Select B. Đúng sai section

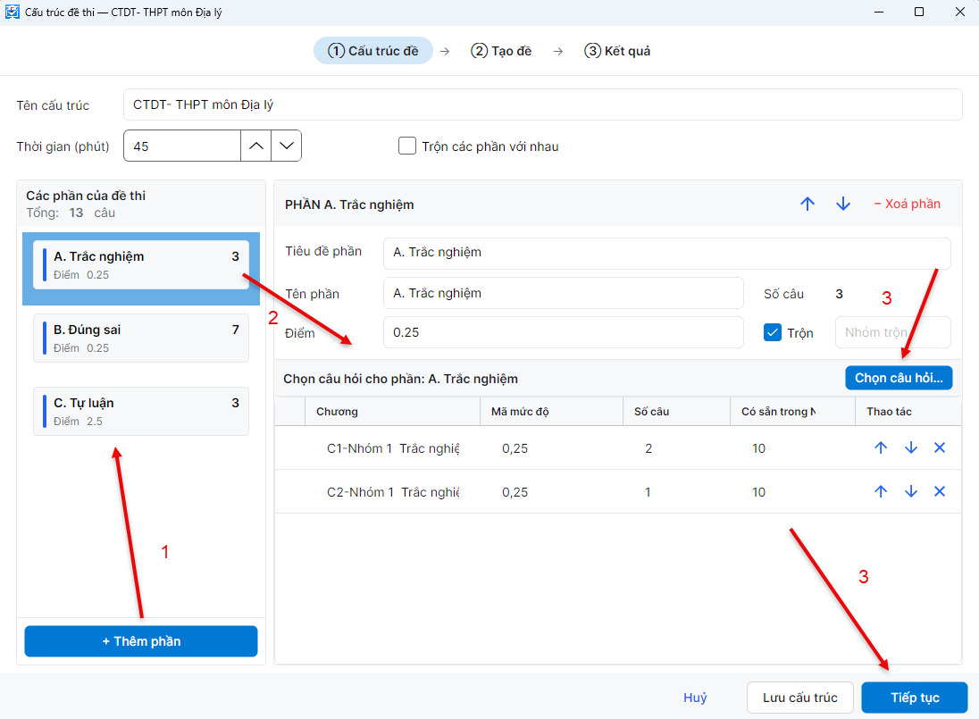141,339
